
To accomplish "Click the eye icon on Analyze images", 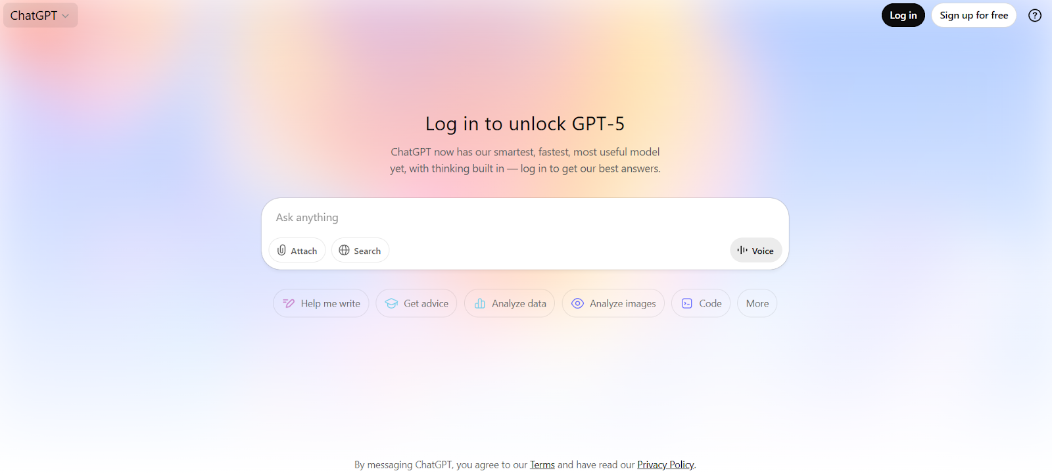I will click(x=577, y=303).
